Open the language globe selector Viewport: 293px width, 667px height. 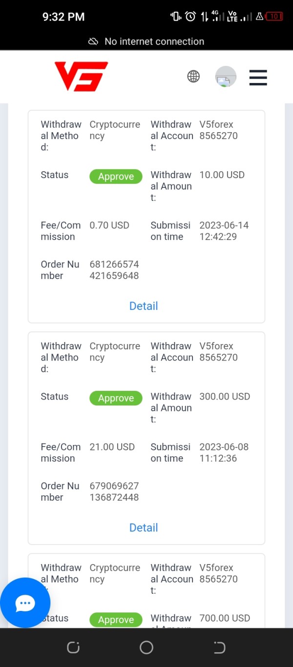(193, 76)
